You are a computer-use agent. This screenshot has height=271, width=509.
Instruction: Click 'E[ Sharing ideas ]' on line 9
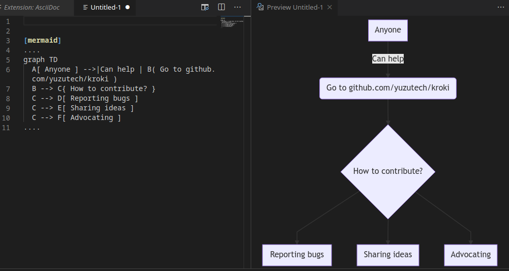(x=96, y=108)
